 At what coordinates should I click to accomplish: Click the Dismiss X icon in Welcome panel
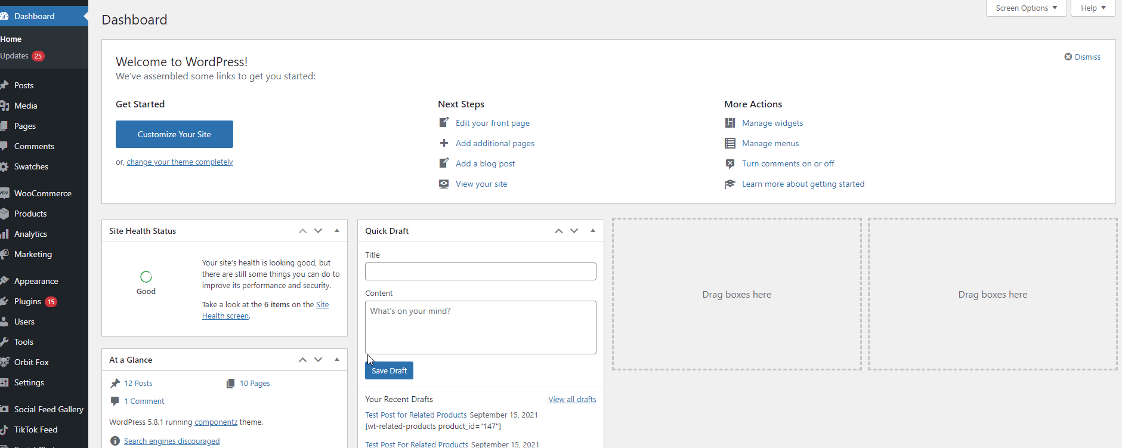click(1068, 57)
